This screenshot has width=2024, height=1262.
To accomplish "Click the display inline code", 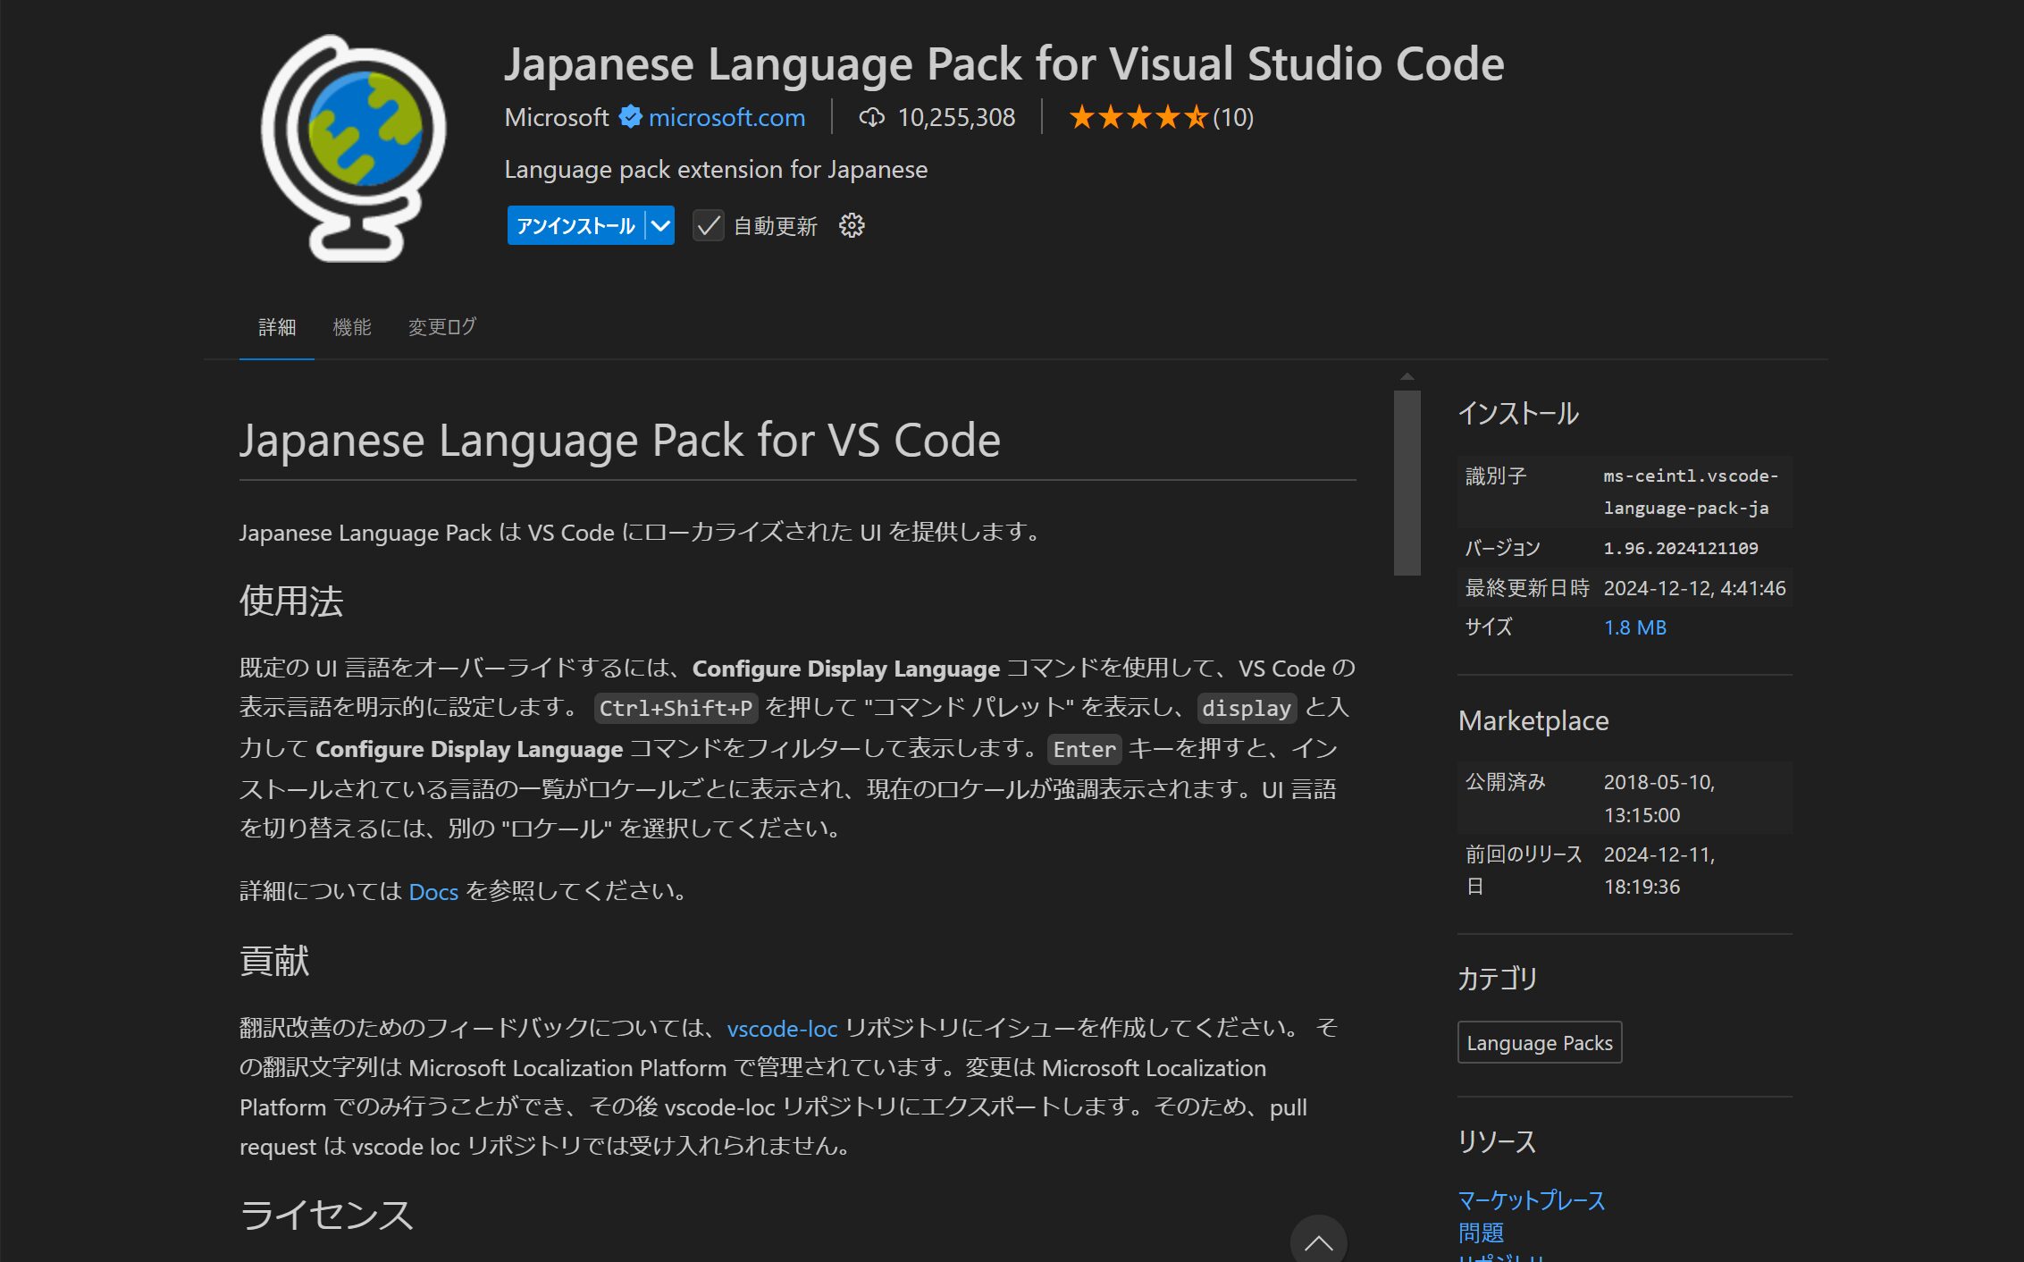I will pyautogui.click(x=1247, y=708).
